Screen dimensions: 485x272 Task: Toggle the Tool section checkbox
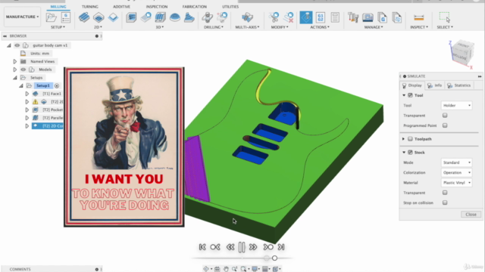[410, 95]
